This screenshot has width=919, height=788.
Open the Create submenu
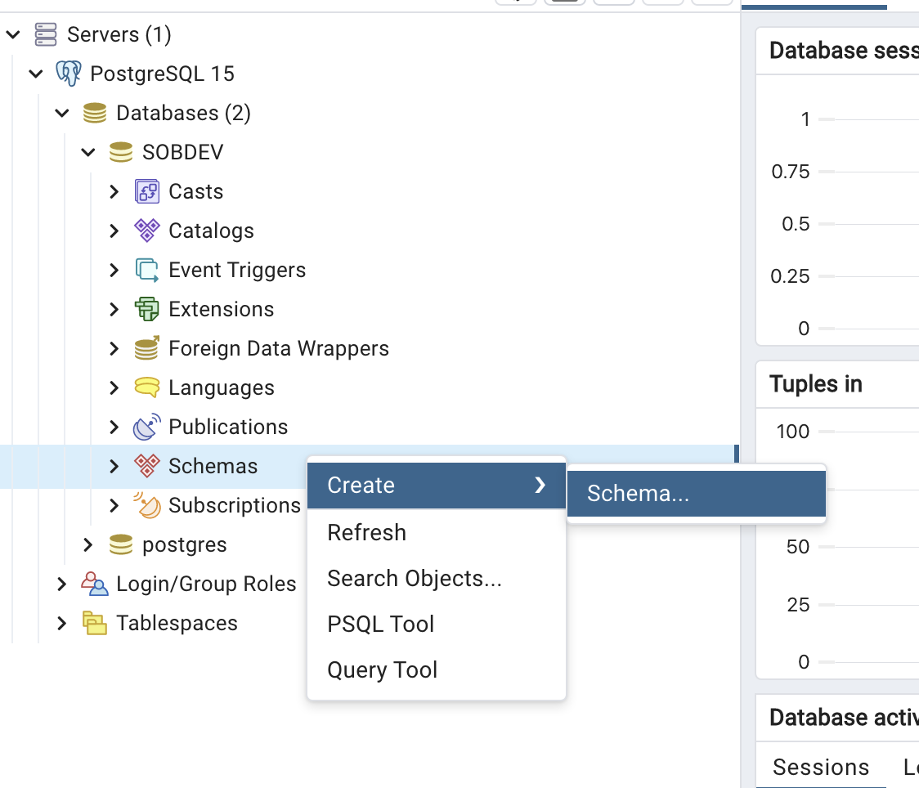click(436, 485)
